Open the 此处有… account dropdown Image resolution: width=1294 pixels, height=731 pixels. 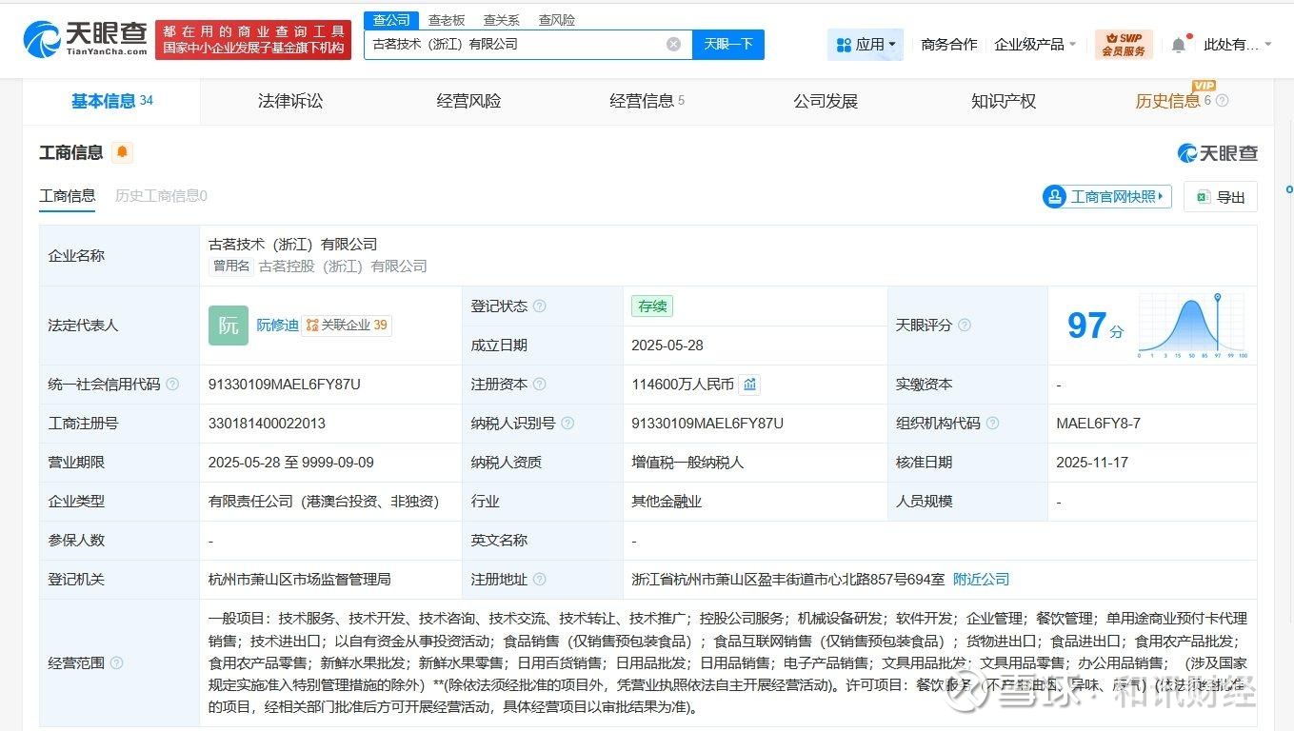point(1237,45)
